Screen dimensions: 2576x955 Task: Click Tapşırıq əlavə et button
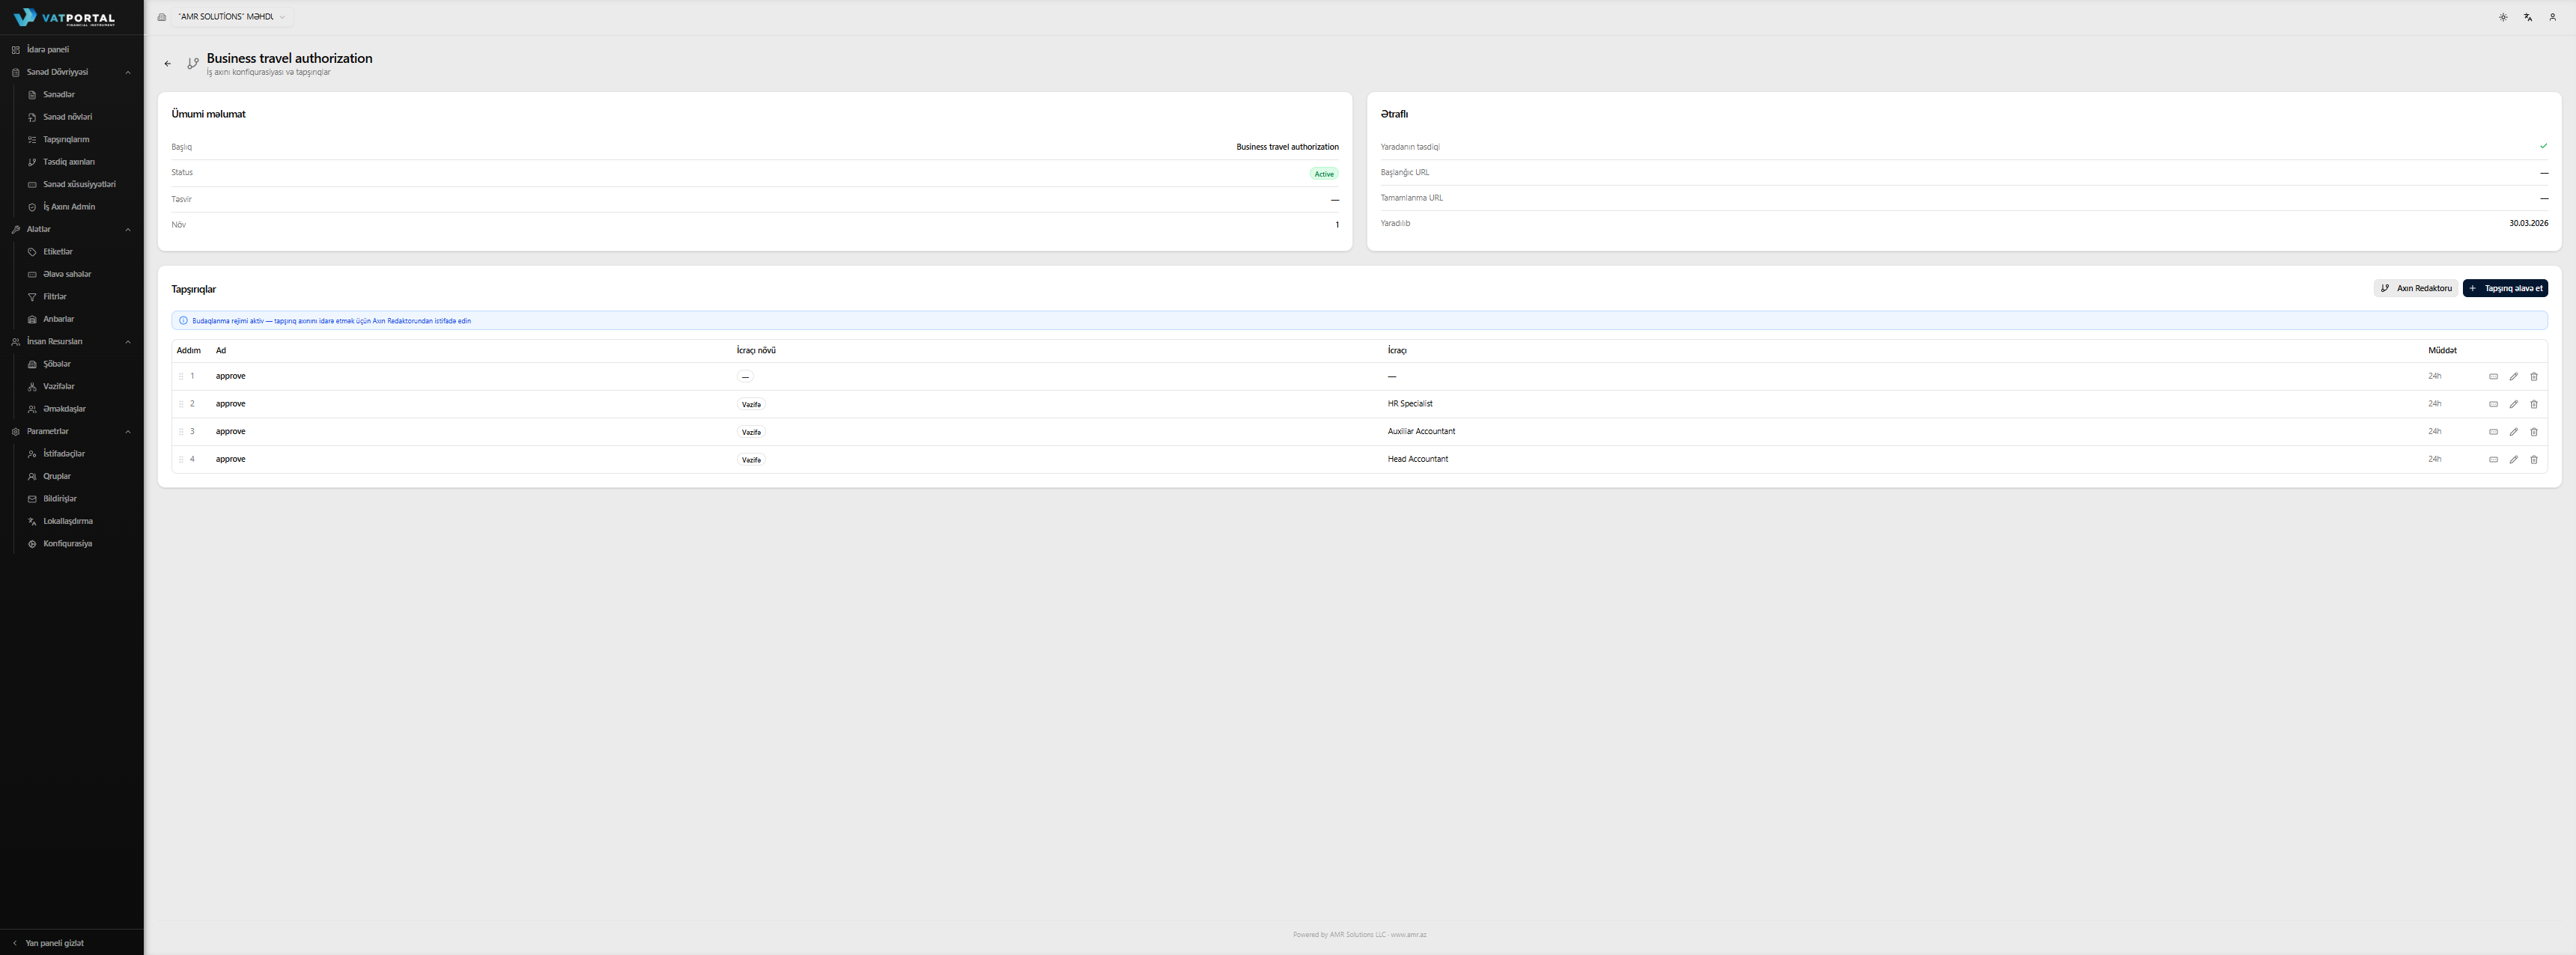(x=2505, y=289)
